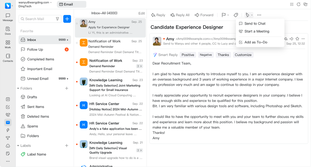Open the Contacts section
This screenshot has width=311, height=167.
click(8, 58)
